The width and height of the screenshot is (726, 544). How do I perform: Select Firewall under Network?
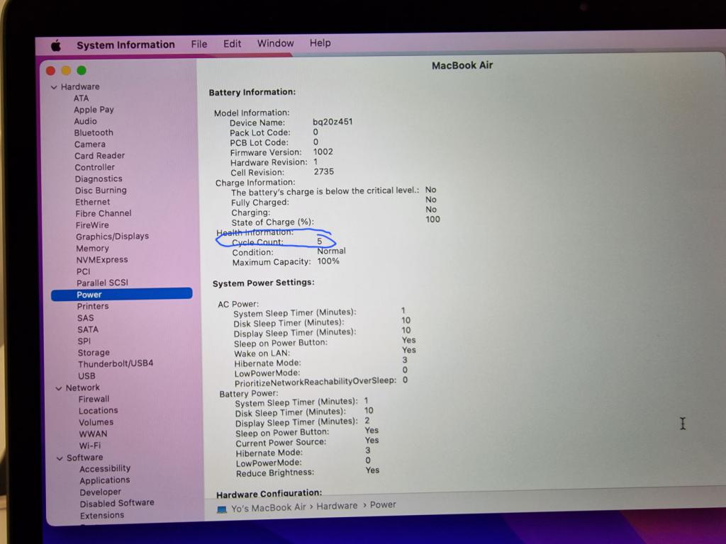coord(94,399)
